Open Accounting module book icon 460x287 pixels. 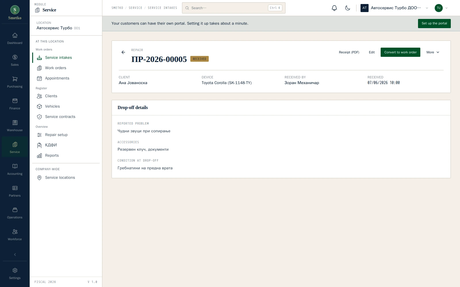[15, 166]
